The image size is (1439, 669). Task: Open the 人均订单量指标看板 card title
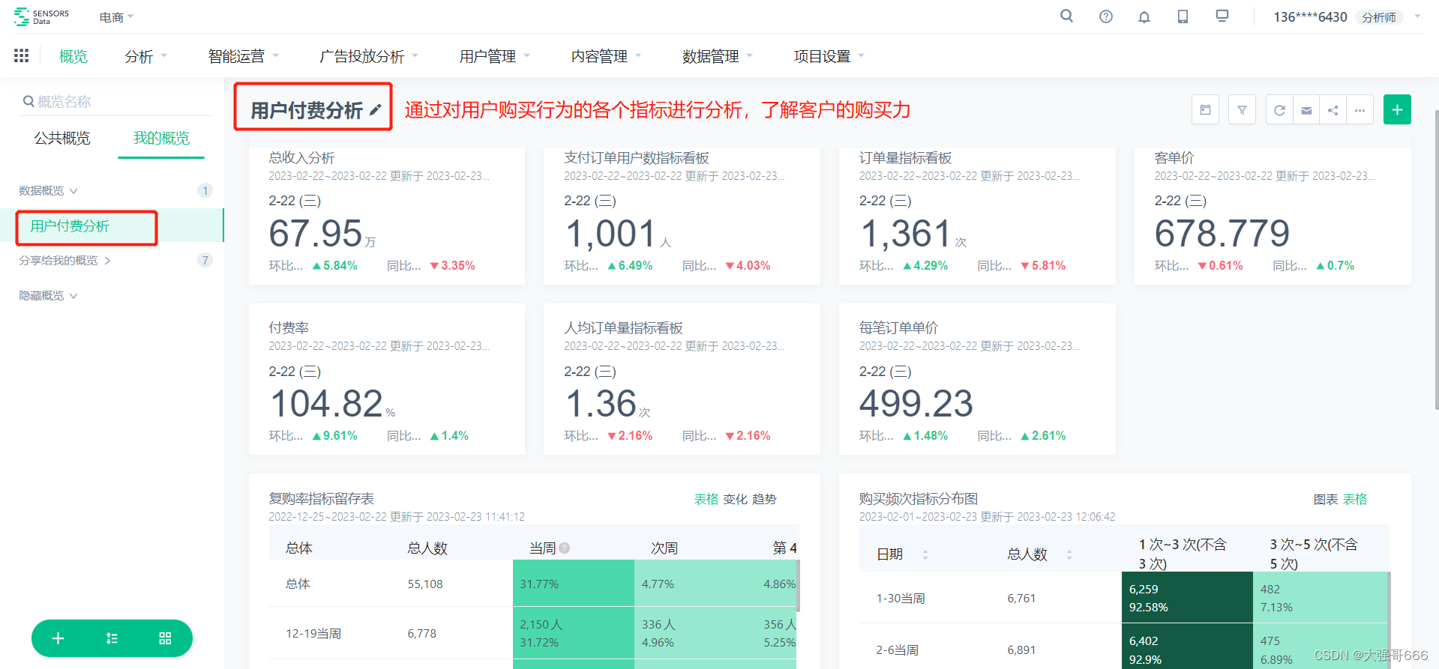pos(623,327)
